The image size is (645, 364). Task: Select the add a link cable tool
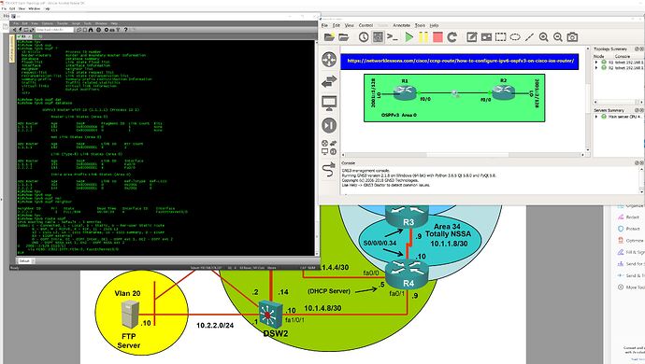pyautogui.click(x=329, y=169)
